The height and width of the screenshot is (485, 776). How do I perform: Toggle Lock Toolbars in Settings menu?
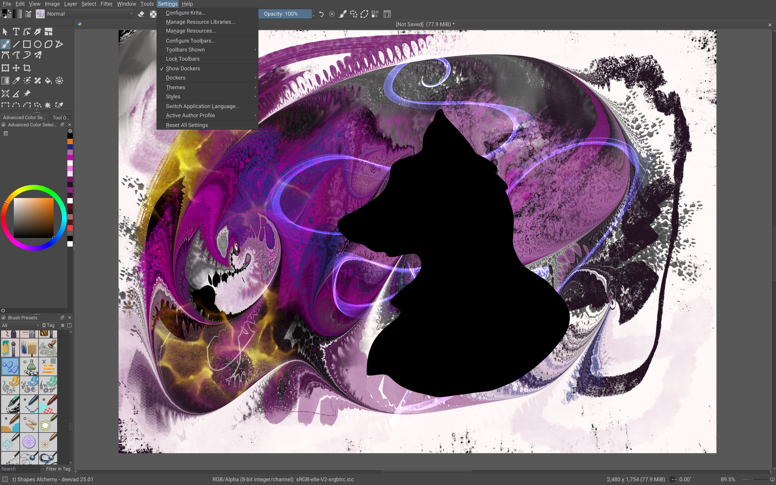pyautogui.click(x=207, y=59)
